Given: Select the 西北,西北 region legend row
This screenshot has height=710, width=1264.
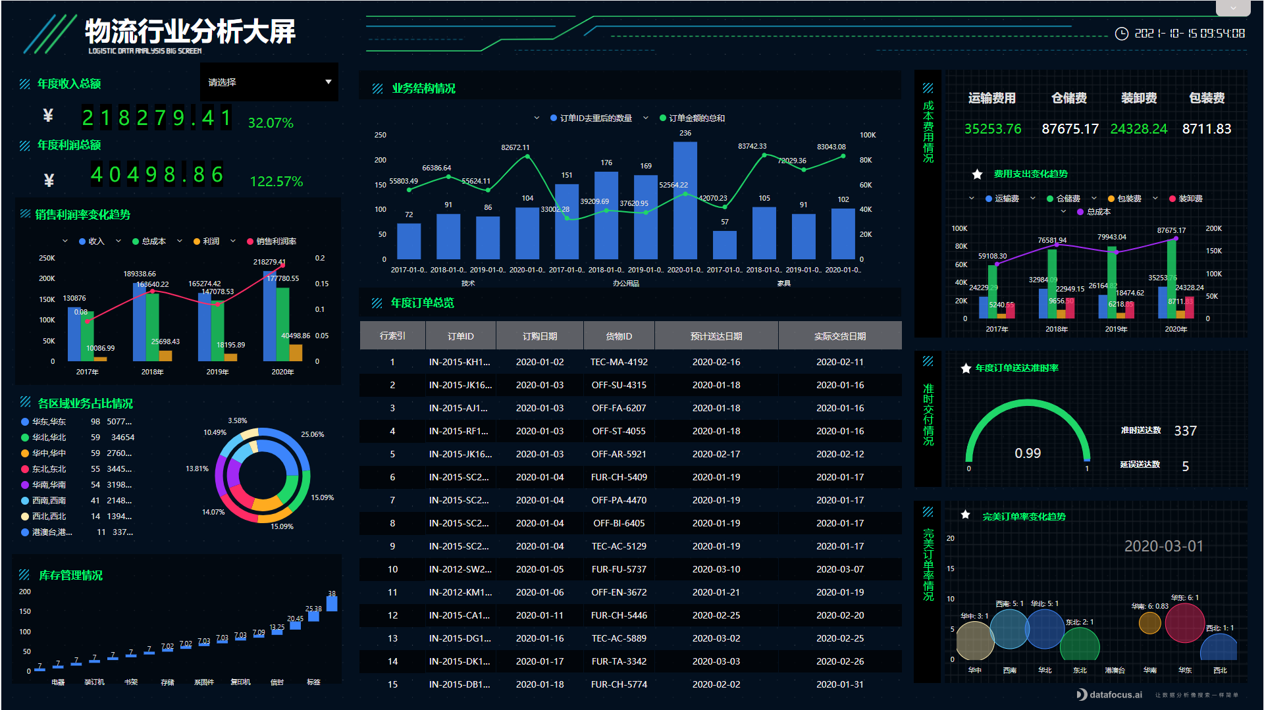Looking at the screenshot, I should click(x=77, y=517).
